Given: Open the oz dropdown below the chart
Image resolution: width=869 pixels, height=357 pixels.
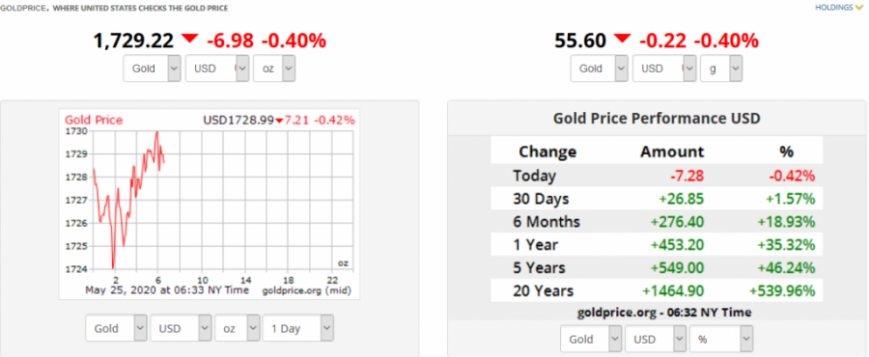Looking at the screenshot, I should [x=238, y=328].
